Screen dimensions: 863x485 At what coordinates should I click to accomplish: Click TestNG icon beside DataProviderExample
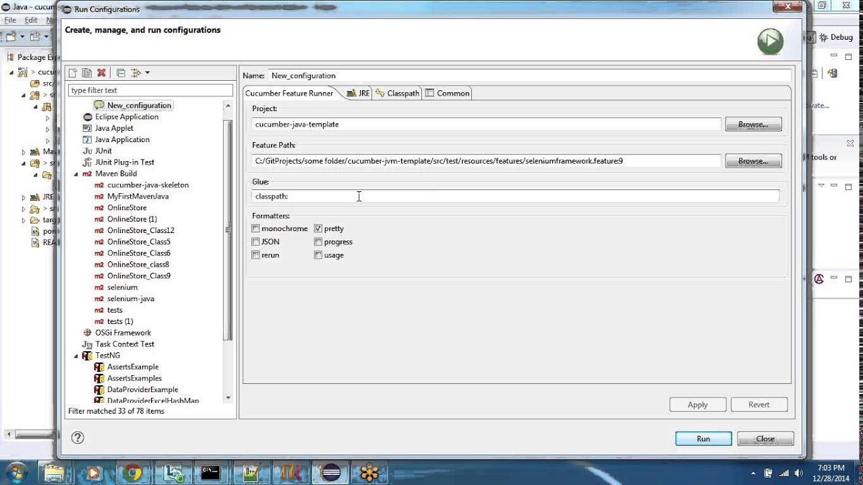[99, 390]
